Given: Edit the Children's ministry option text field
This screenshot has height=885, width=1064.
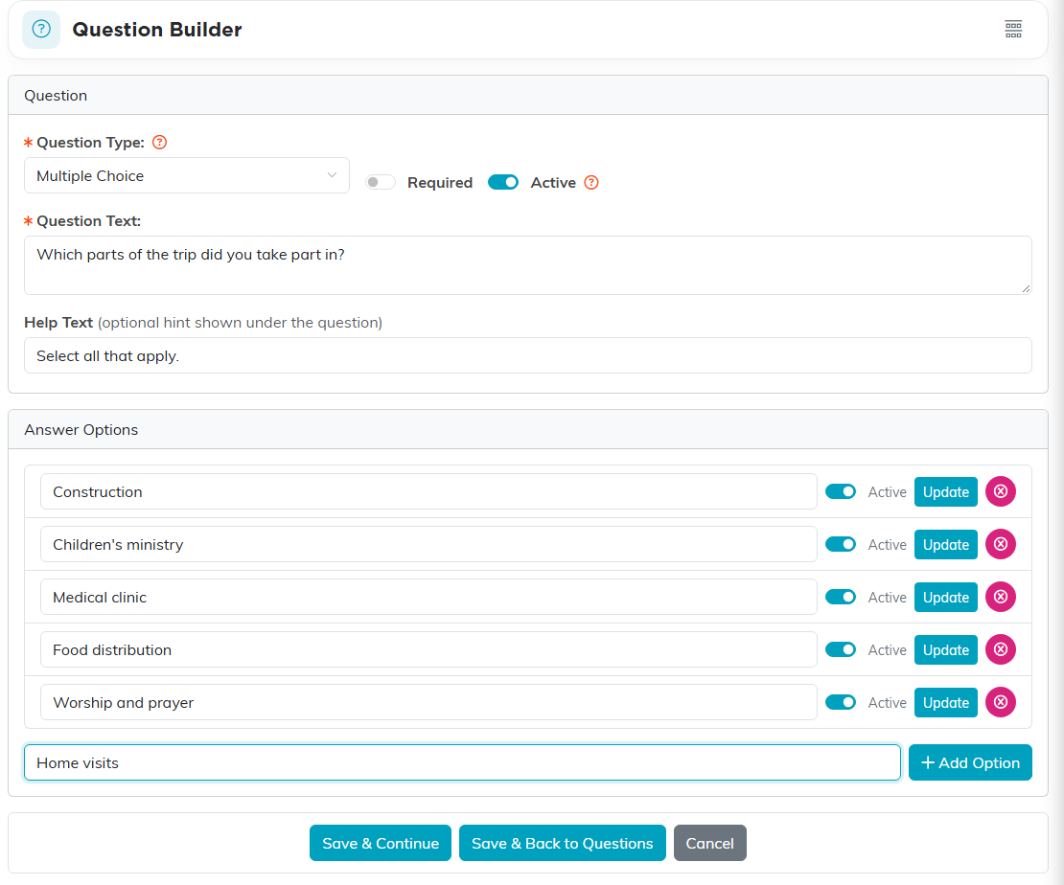Looking at the screenshot, I should [x=428, y=545].
